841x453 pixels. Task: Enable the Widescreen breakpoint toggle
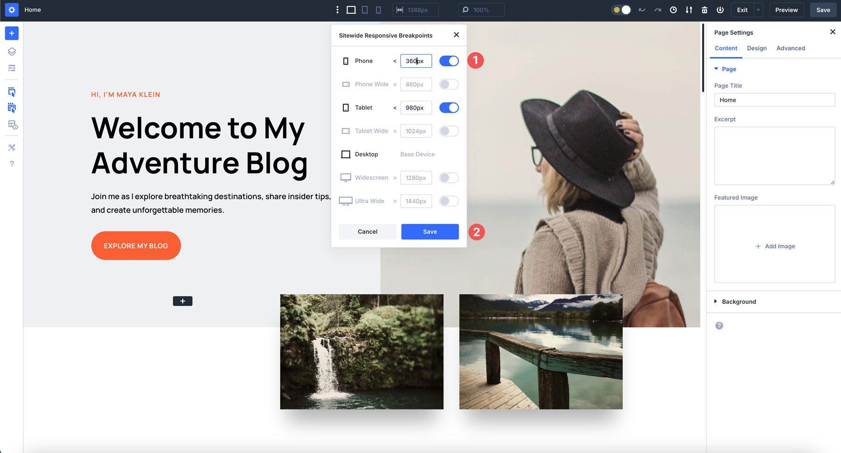coord(449,178)
